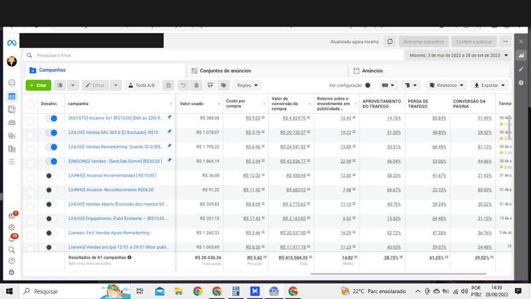Turn off JULHO Vendas Remarketing Quente campaign
The height and width of the screenshot is (299, 531).
(x=52, y=147)
